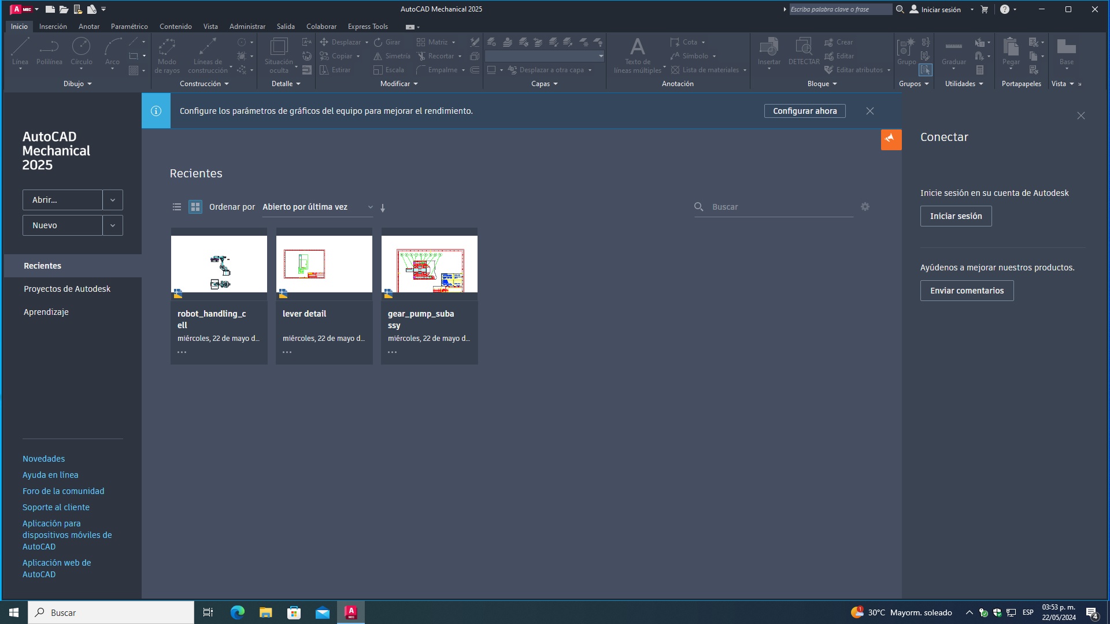Click the Open folder icon in quick access toolbar
This screenshot has height=624, width=1110.
pos(64,9)
